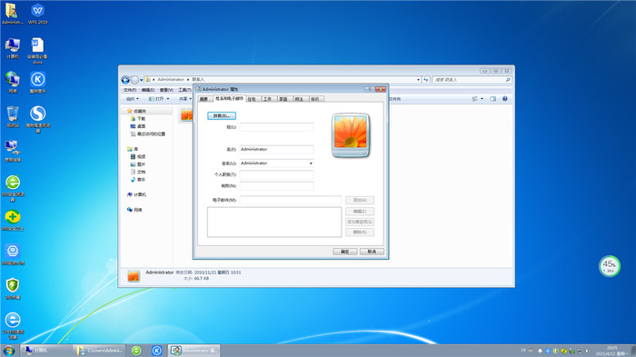Open the 文件(F) menu in Explorer
Screen dimensions: 636x357
click(130, 90)
